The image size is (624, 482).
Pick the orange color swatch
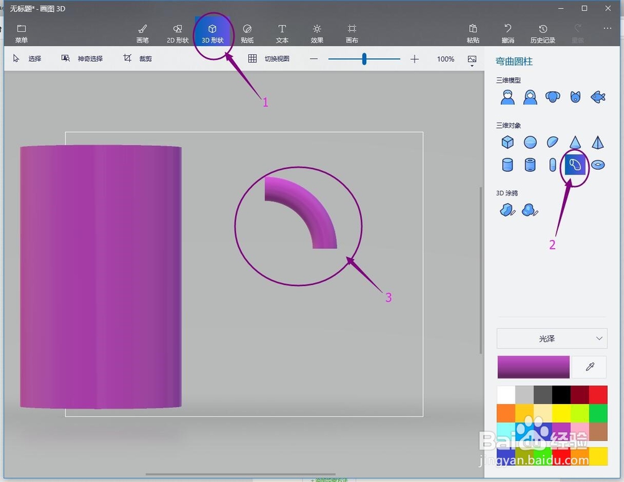[506, 413]
